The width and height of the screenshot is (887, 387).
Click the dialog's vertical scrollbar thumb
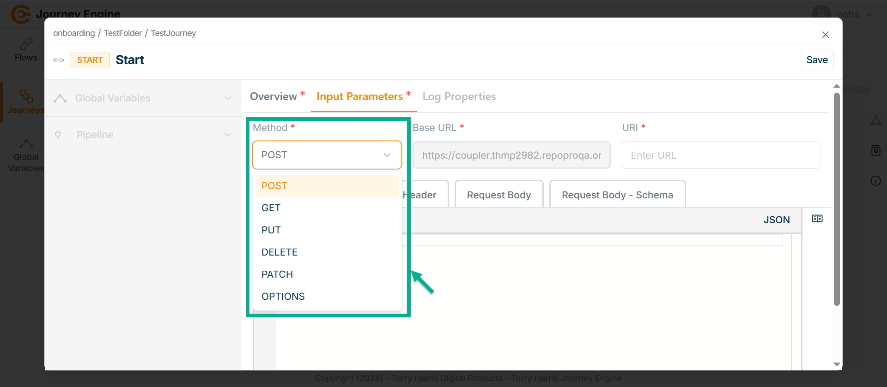coord(836,198)
